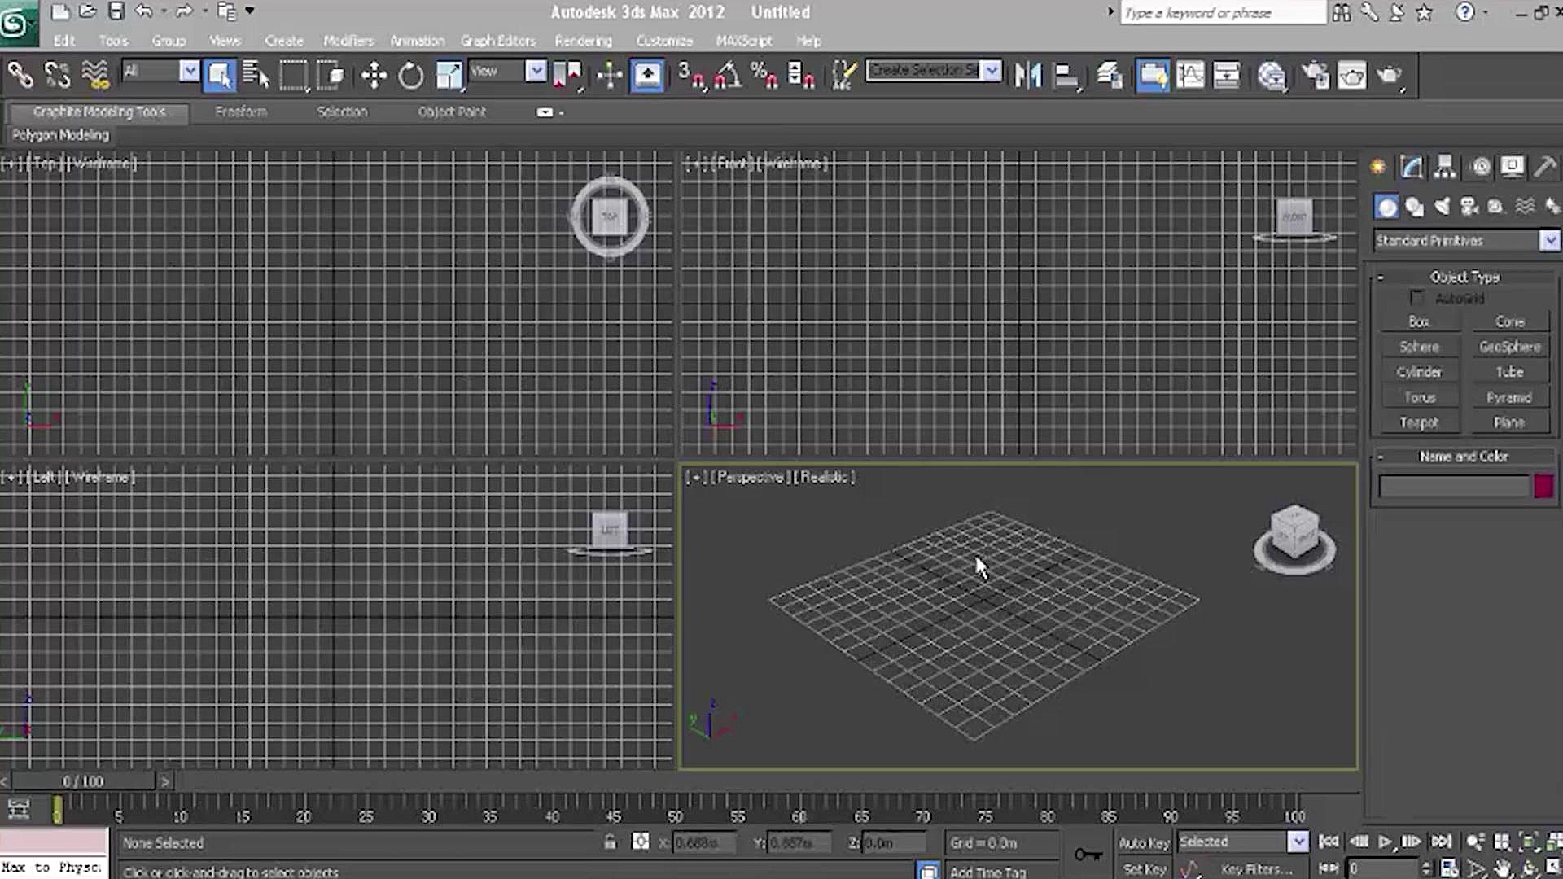Click the Mirror tool icon
The image size is (1563, 879).
(x=1028, y=75)
